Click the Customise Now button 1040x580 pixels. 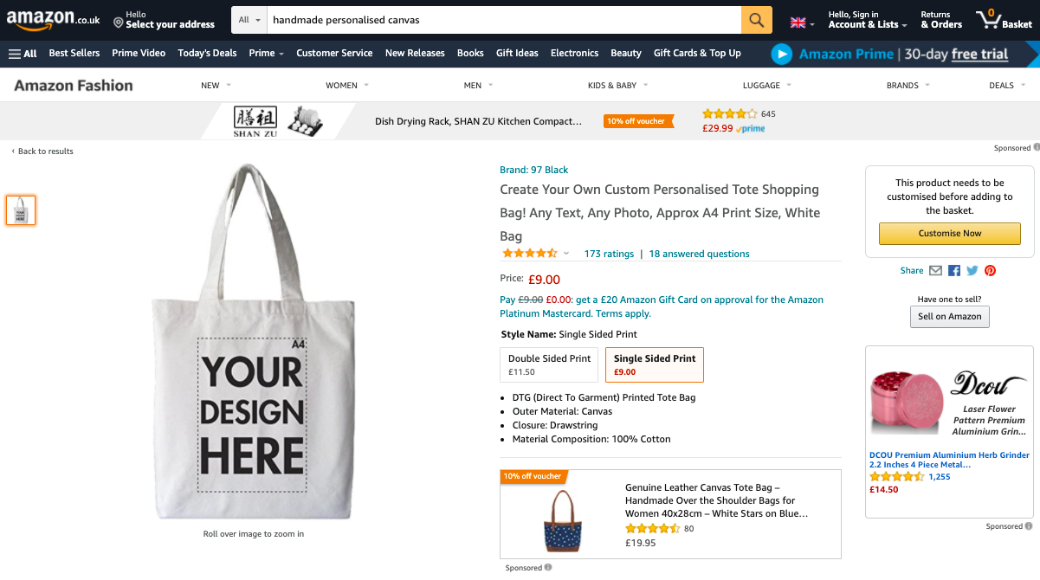[x=949, y=233]
